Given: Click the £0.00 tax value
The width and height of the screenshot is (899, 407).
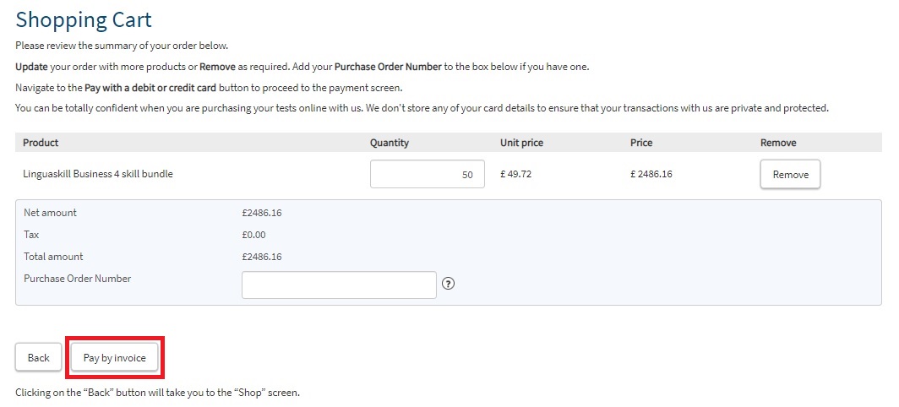Looking at the screenshot, I should point(254,235).
